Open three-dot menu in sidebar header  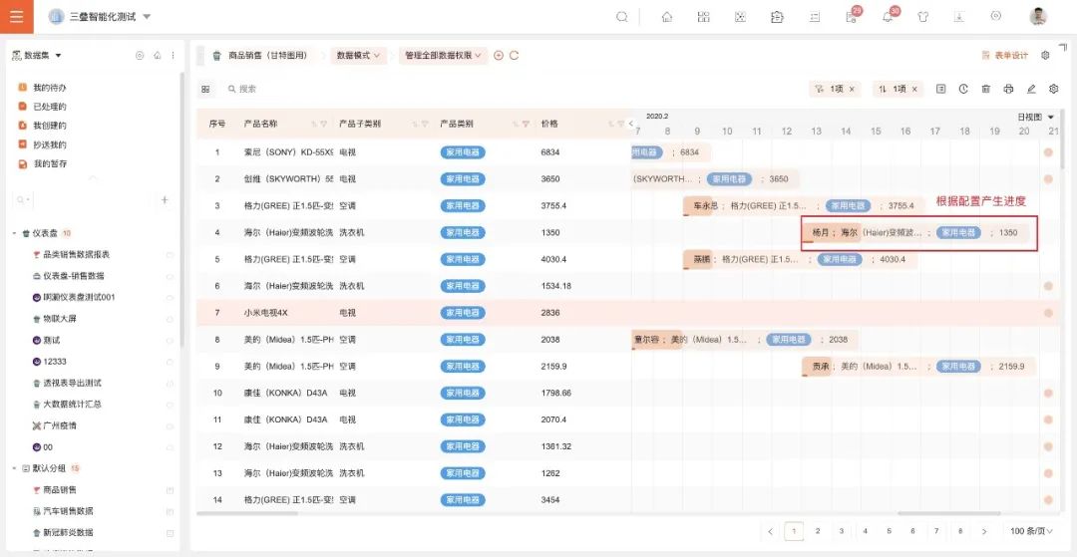coord(173,56)
